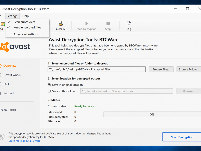Click the Decrypted Files destination path field

tap(127, 91)
